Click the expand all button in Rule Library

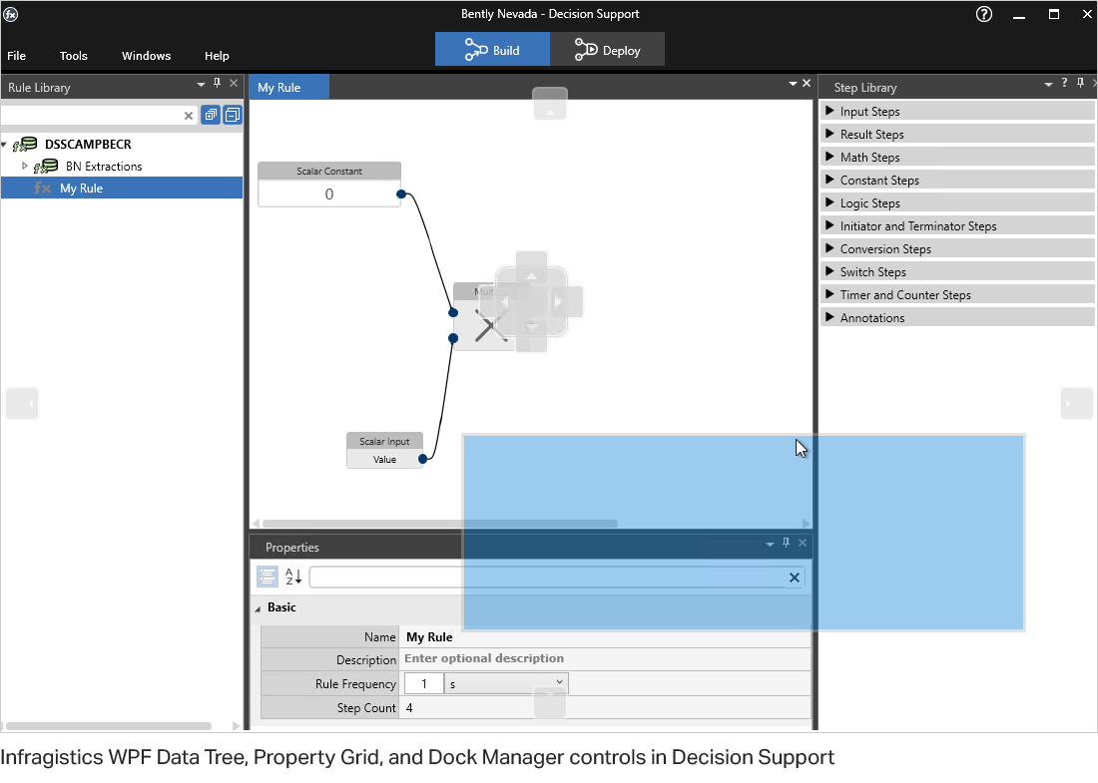(x=211, y=115)
